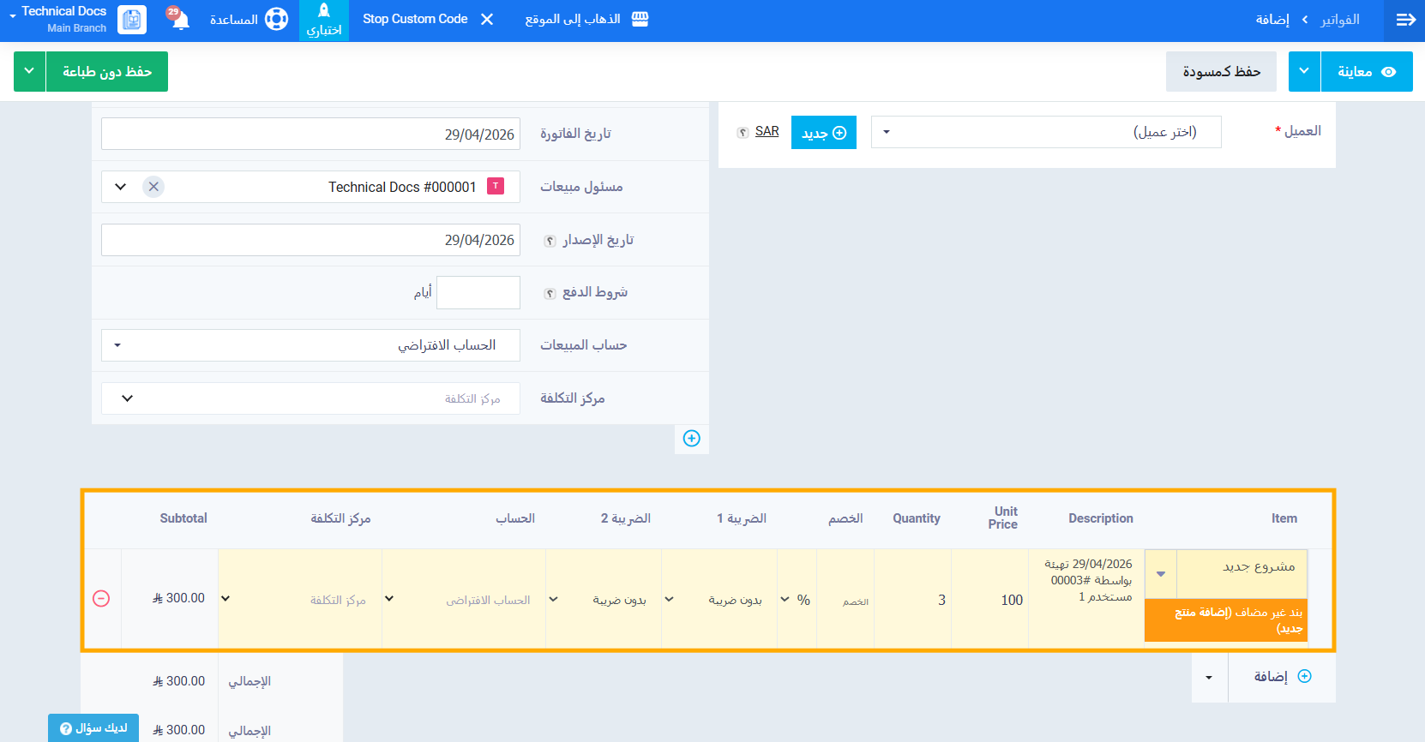Open the المساعدة help lifebuoy icon

276,20
